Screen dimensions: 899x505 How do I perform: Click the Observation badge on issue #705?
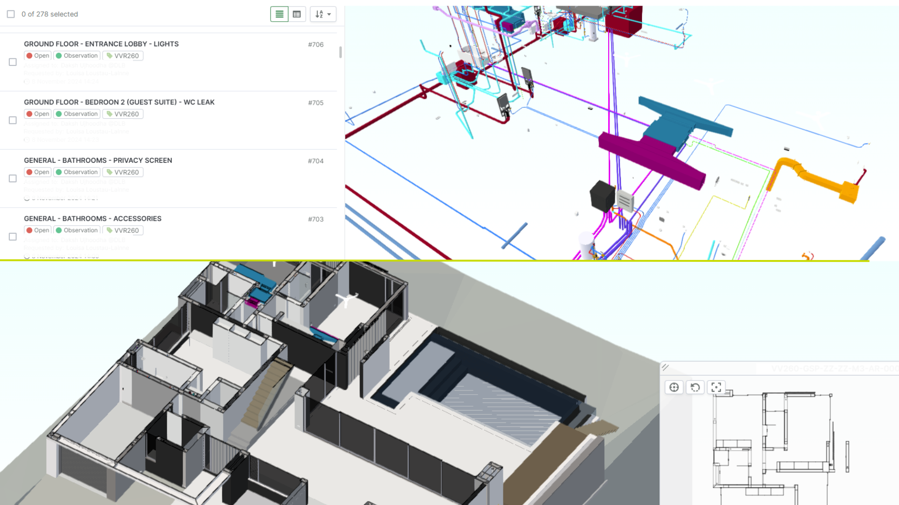[x=77, y=114]
